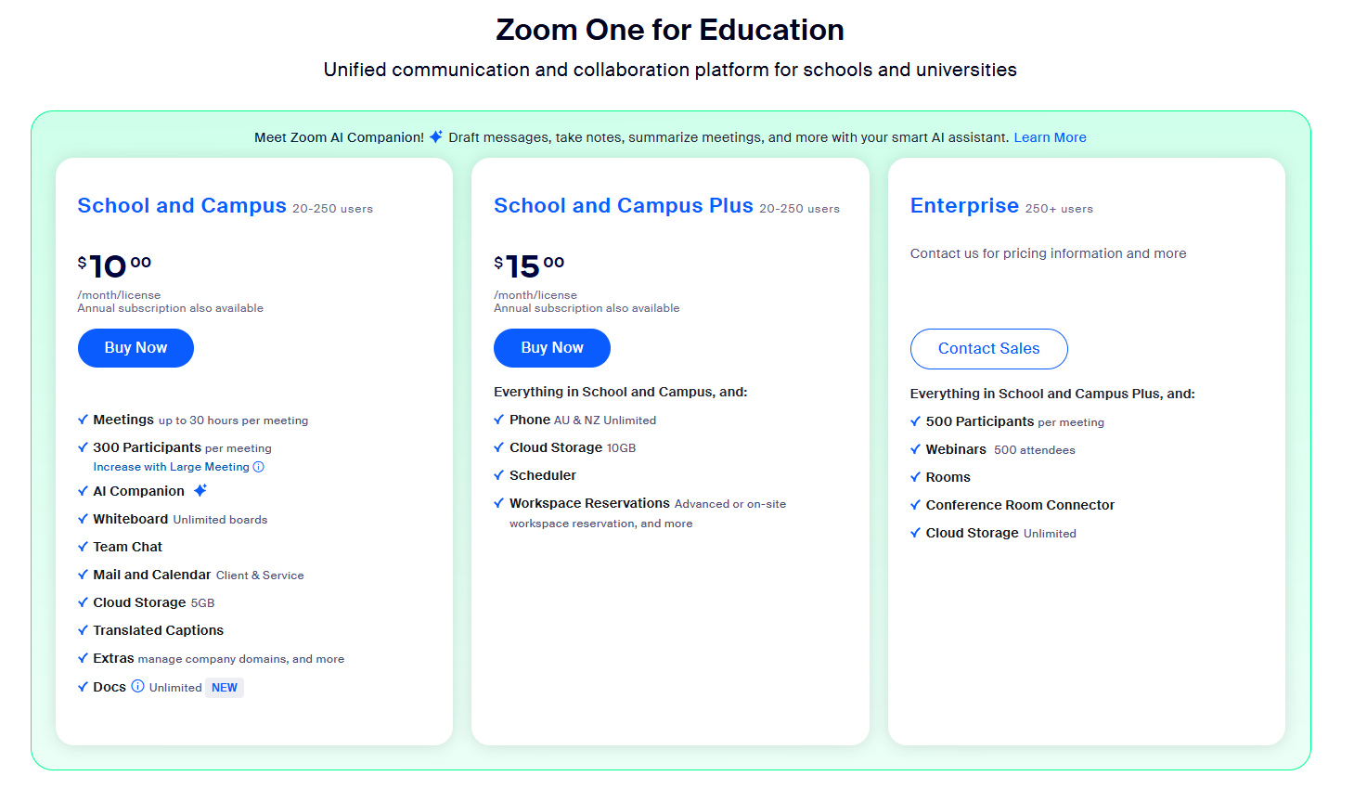This screenshot has width=1367, height=789.
Task: Click the checkmark beside Meetings feature
Action: click(x=83, y=419)
